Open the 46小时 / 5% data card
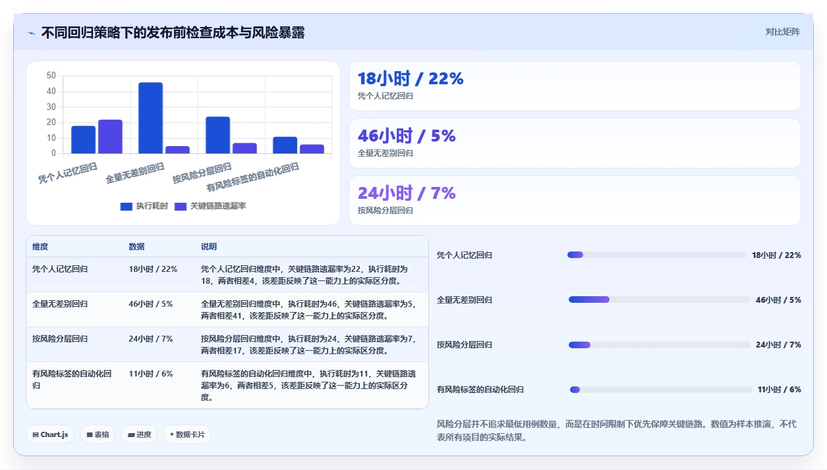The image size is (827, 470). point(575,143)
